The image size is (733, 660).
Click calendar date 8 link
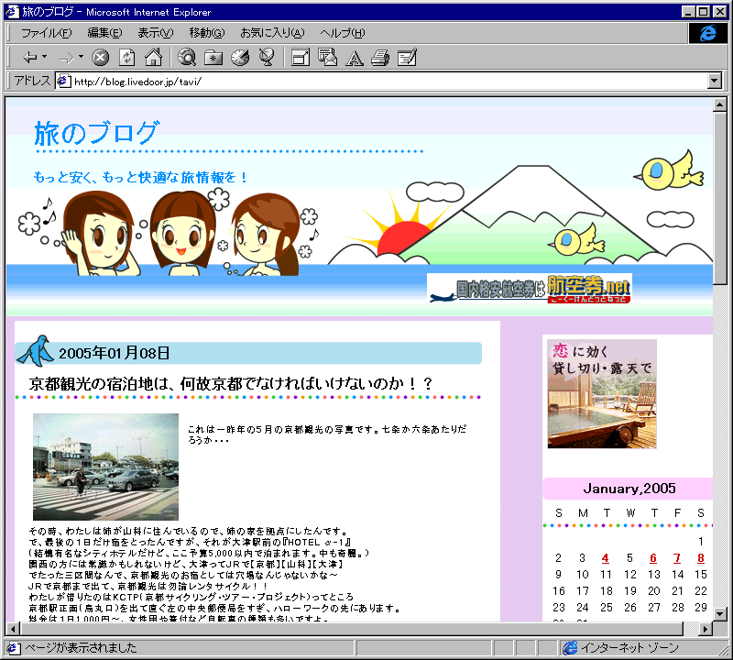(x=700, y=558)
